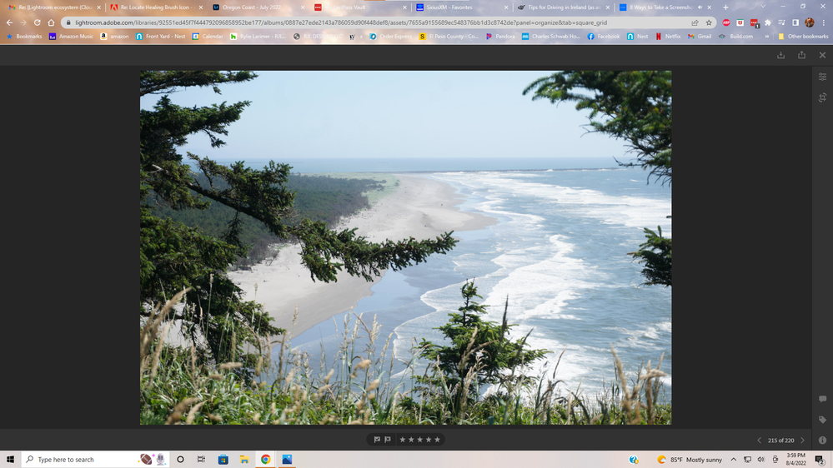Image resolution: width=833 pixels, height=468 pixels.
Task: Click the beach photo preview
Action: point(405,247)
